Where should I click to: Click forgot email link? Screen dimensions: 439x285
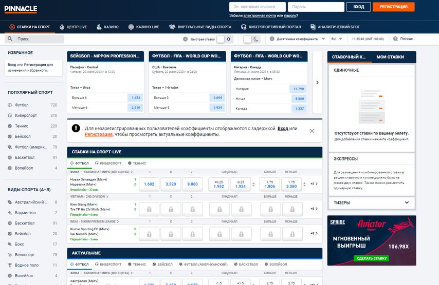pos(260,15)
